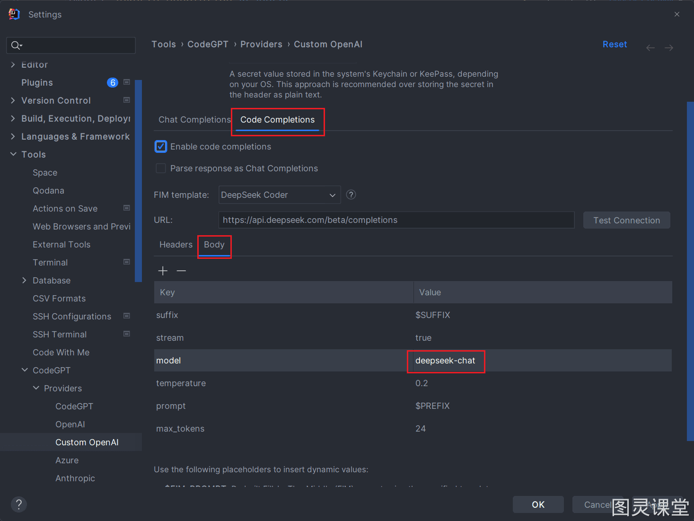Click the Tools breadcrumb

tap(164, 44)
